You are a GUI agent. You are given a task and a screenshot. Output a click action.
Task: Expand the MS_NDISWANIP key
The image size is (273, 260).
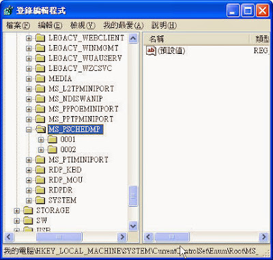point(29,99)
